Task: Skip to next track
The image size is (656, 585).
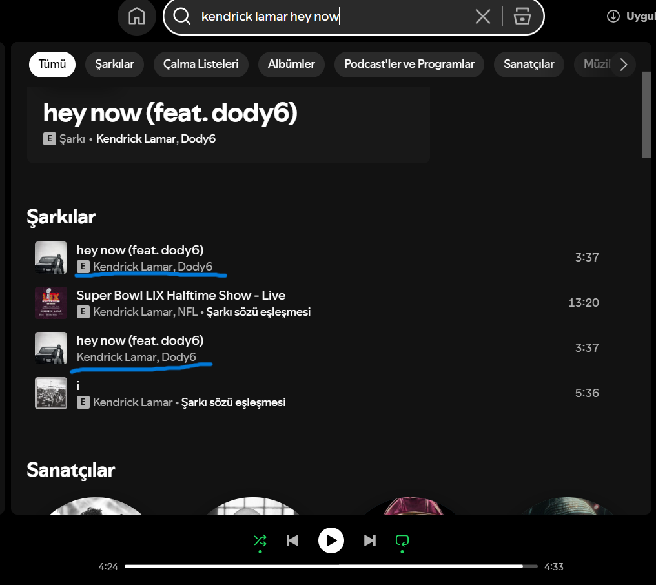Action: pyautogui.click(x=370, y=540)
